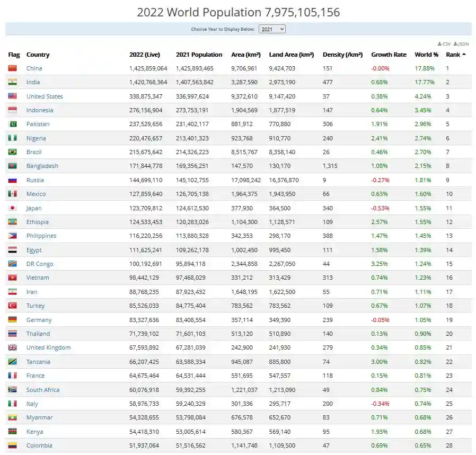Sort by Density column header

[x=342, y=55]
